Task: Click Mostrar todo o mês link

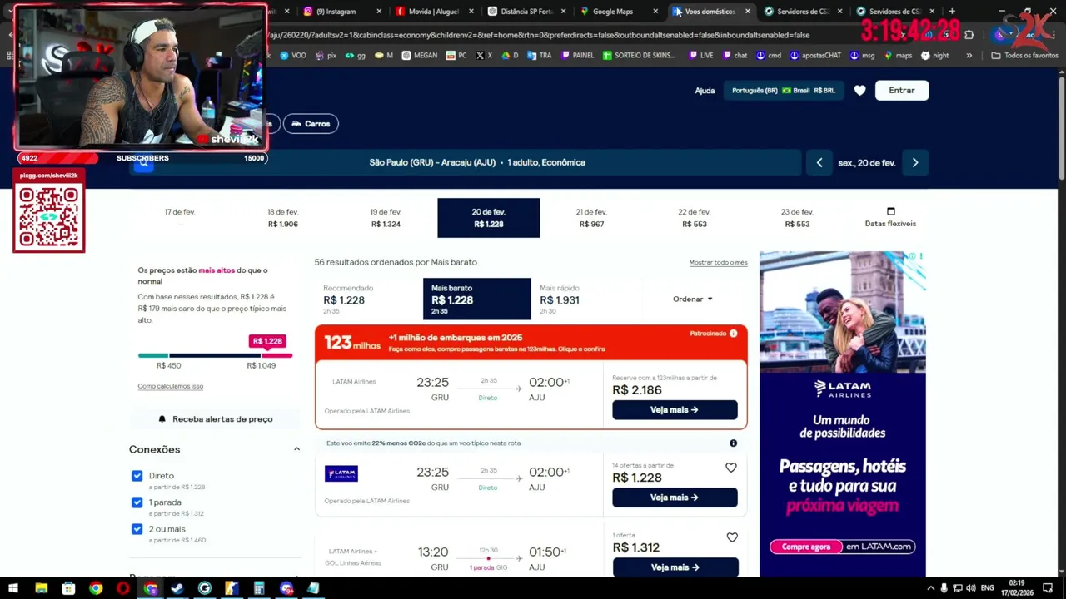Action: coord(718,263)
